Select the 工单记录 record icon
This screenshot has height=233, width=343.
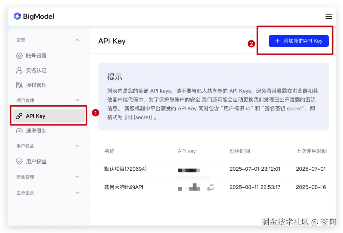[x=20, y=193]
